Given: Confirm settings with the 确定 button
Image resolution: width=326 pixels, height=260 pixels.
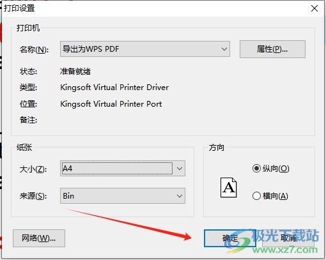Looking at the screenshot, I should coord(230,238).
